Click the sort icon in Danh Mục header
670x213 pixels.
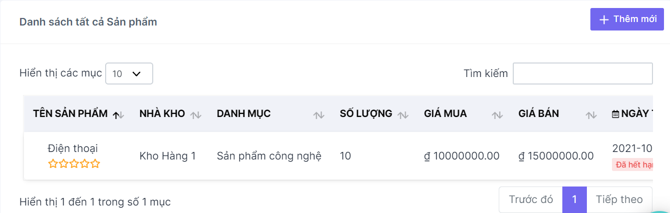point(318,115)
